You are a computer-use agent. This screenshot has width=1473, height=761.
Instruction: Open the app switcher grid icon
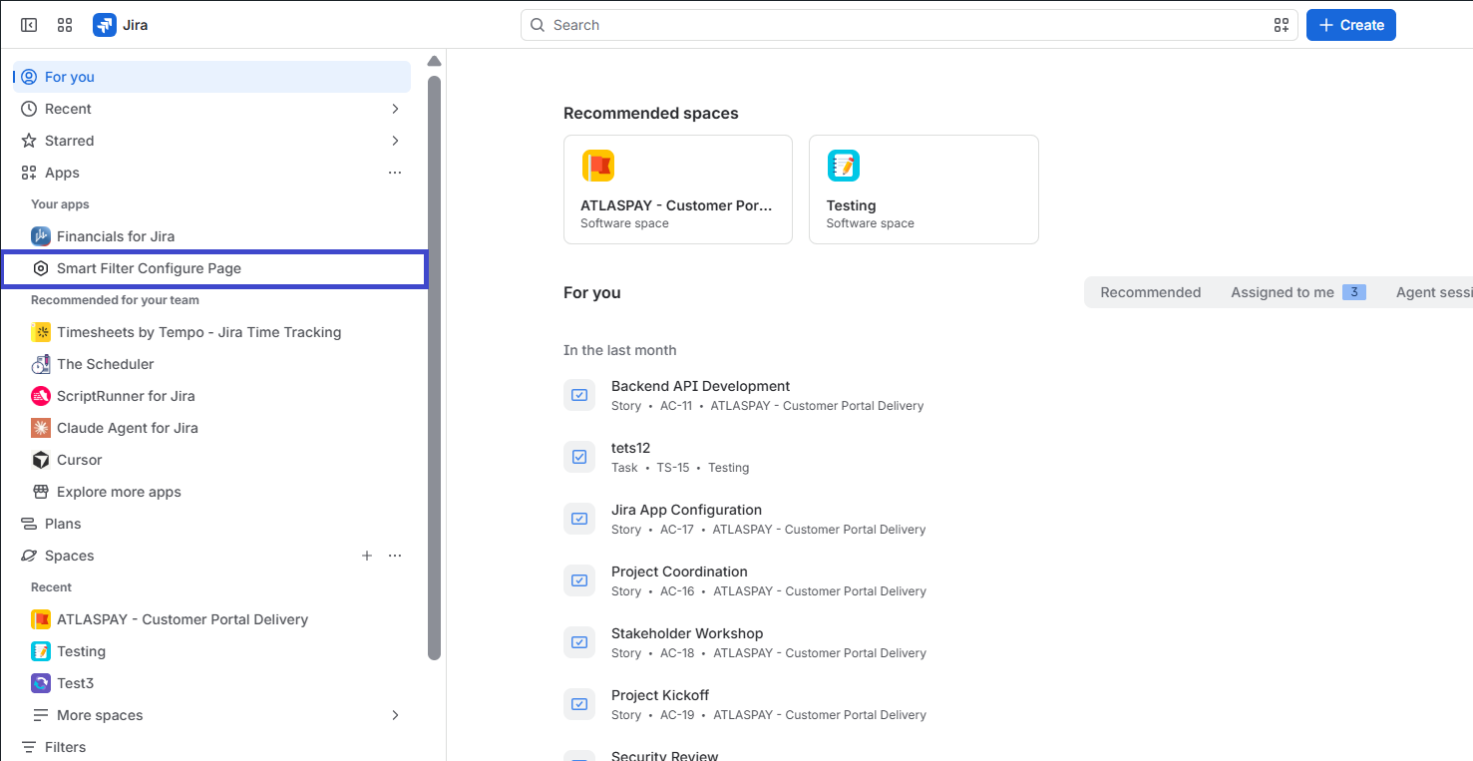click(x=65, y=25)
